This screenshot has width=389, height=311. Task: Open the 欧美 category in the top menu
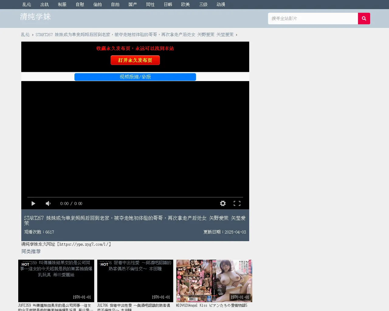click(x=186, y=5)
